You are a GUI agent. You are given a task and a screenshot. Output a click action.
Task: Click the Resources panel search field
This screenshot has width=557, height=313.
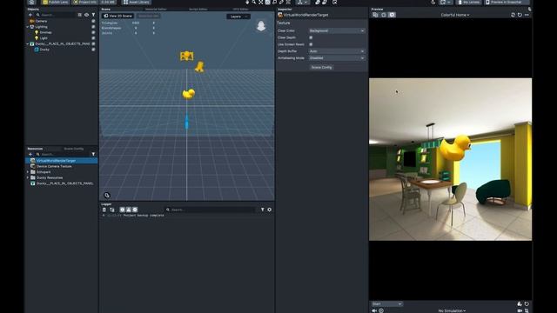tap(63, 155)
